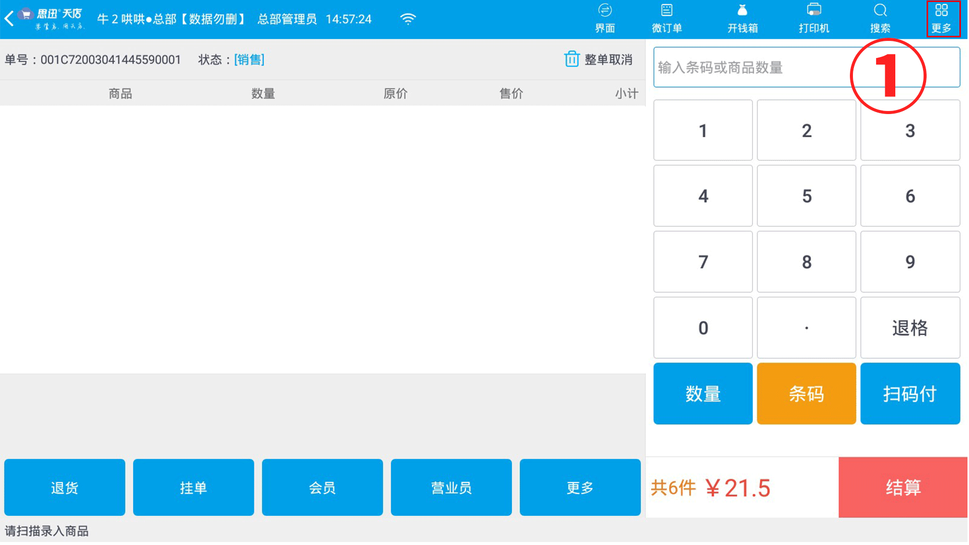Check network status via the WiFi icon
The height and width of the screenshot is (545, 969).
click(408, 18)
